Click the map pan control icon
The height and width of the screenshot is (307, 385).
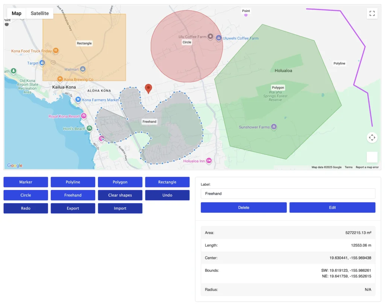point(372,138)
